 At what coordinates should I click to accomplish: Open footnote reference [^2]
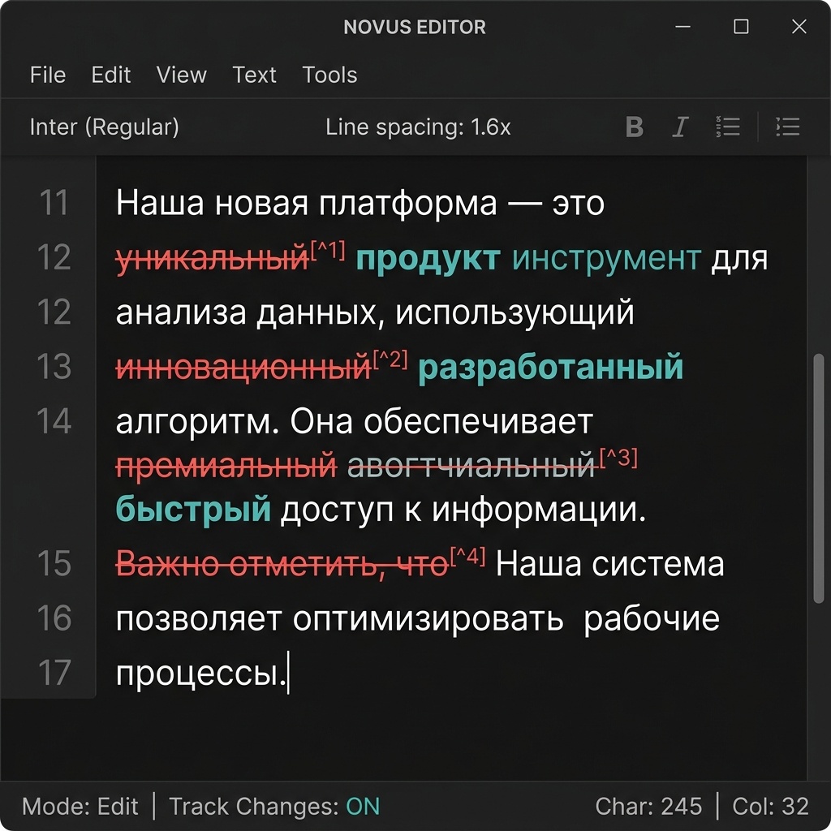click(x=390, y=359)
